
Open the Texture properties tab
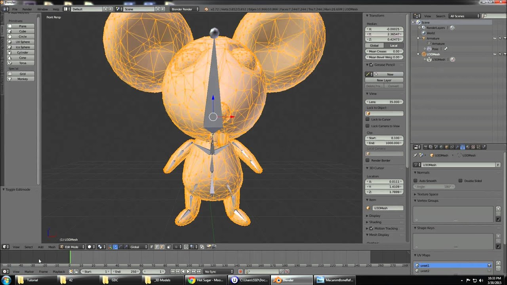coord(473,147)
